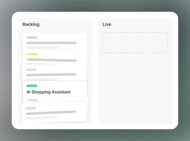Select the Backlog card with purple tag
This screenshot has width=190, height=141.
point(54,112)
